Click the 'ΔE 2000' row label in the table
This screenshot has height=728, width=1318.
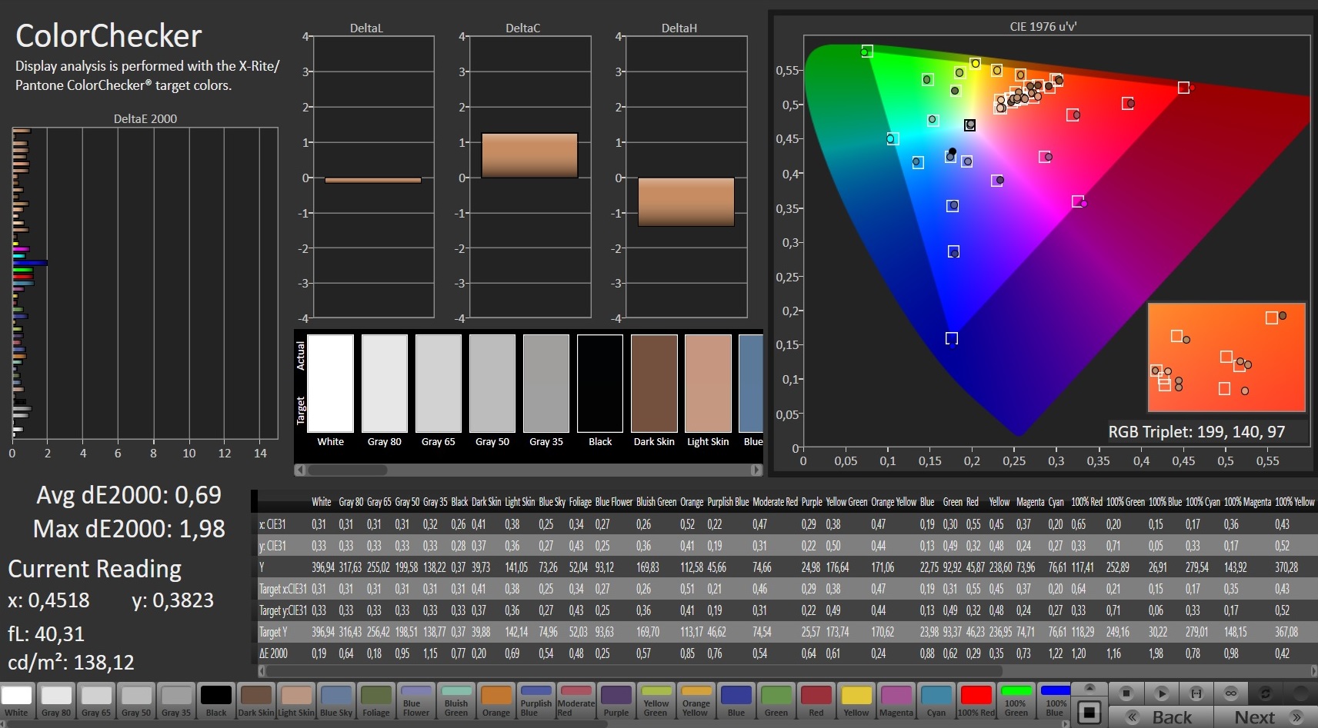click(x=273, y=653)
